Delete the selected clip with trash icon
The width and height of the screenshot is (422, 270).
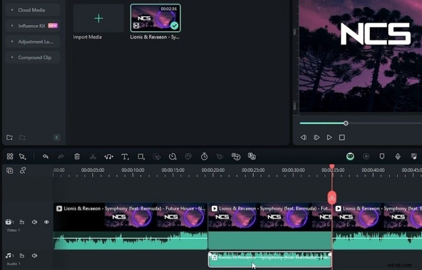pos(77,156)
